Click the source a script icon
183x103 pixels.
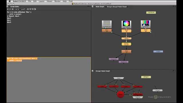coord(17,9)
